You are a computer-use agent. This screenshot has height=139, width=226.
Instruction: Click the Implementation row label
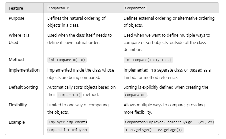tap(24, 70)
